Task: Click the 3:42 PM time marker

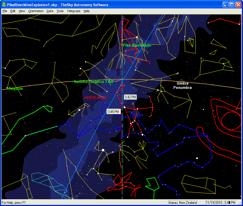Action: 130,97
